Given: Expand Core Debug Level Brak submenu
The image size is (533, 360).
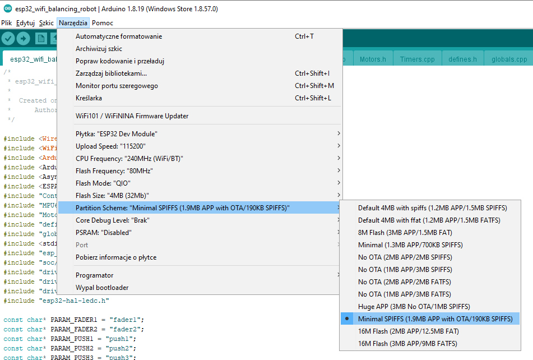Looking at the screenshot, I should tap(200, 220).
